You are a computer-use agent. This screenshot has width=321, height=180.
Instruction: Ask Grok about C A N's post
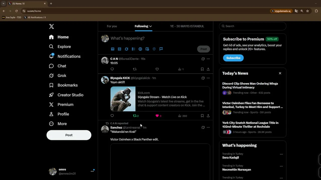[x=203, y=59]
